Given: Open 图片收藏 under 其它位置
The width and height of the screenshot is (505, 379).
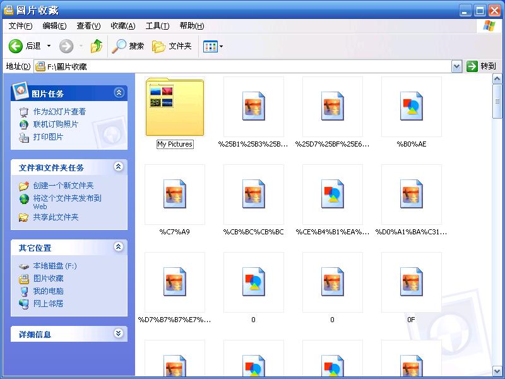Looking at the screenshot, I should coord(49,278).
